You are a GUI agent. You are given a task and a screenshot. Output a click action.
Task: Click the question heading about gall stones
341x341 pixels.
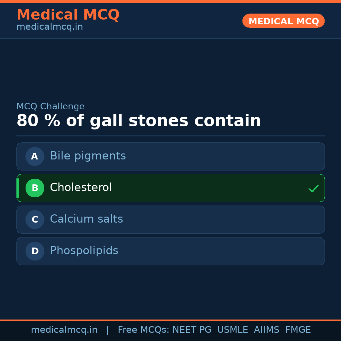pyautogui.click(x=139, y=121)
